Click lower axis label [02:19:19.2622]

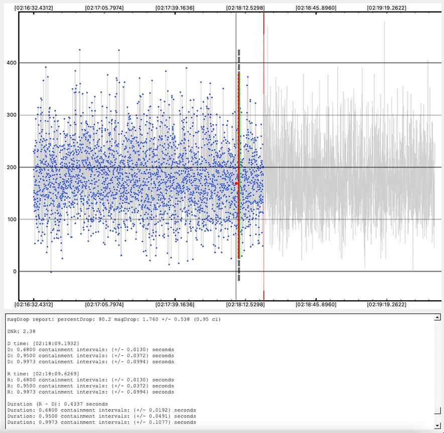pos(386,305)
